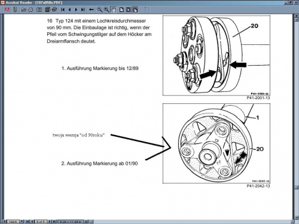Advance to next page in toolbar
Image resolution: width=299 pixels, height=224 pixels.
[76, 10]
